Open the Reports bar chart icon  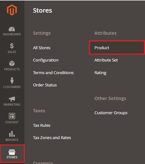pyautogui.click(x=12, y=134)
